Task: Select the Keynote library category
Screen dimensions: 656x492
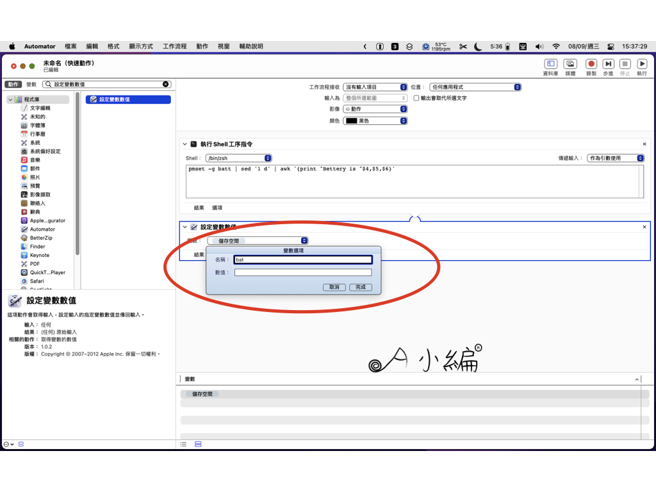Action: (x=39, y=255)
